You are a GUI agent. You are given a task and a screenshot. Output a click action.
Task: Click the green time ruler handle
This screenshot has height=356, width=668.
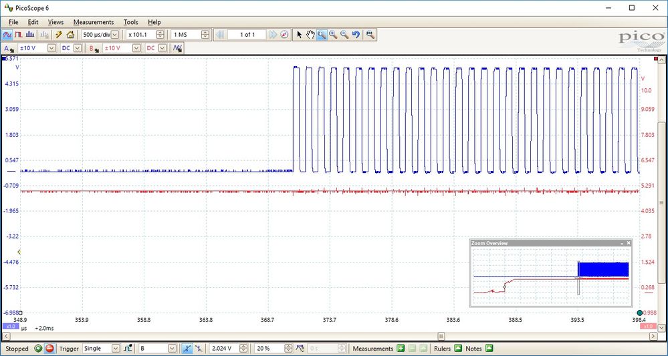point(640,313)
